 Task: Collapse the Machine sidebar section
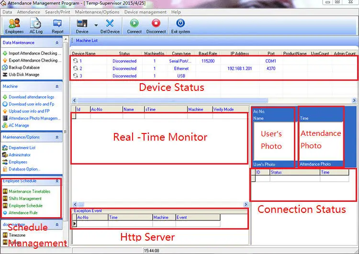(x=57, y=87)
